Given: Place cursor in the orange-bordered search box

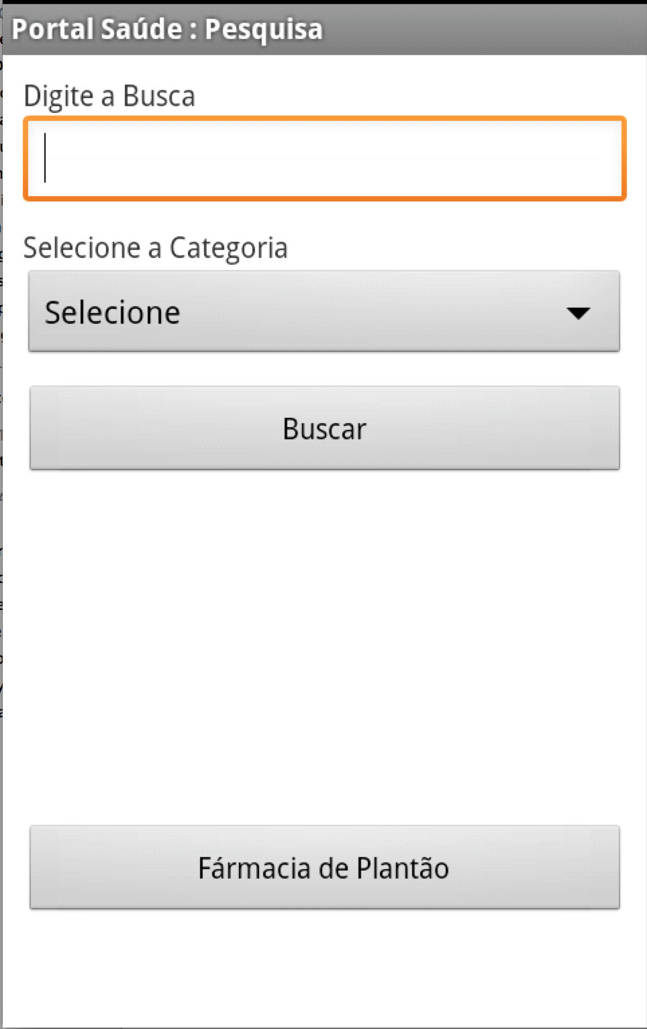Looking at the screenshot, I should click(325, 159).
